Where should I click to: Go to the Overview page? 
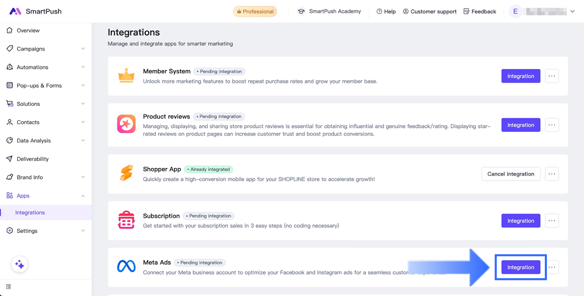click(28, 31)
